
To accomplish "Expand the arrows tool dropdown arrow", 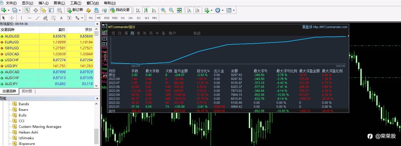I will pos(82,18).
